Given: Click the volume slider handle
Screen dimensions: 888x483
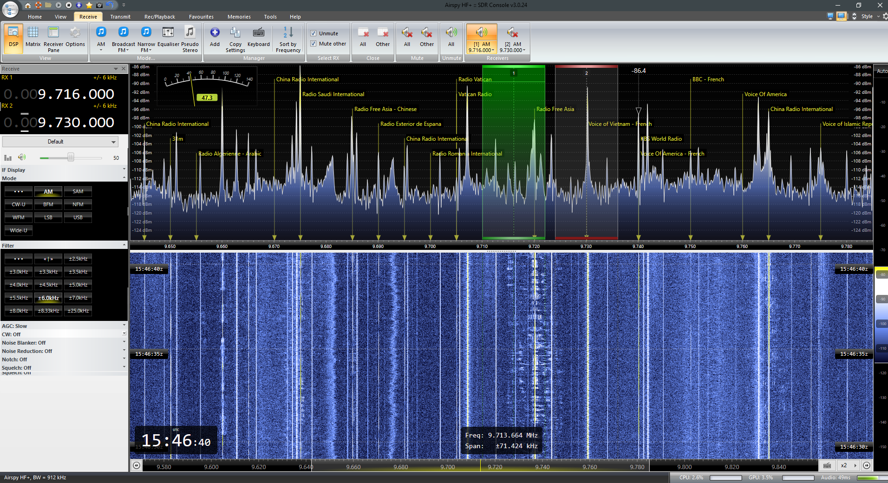Looking at the screenshot, I should (x=71, y=158).
